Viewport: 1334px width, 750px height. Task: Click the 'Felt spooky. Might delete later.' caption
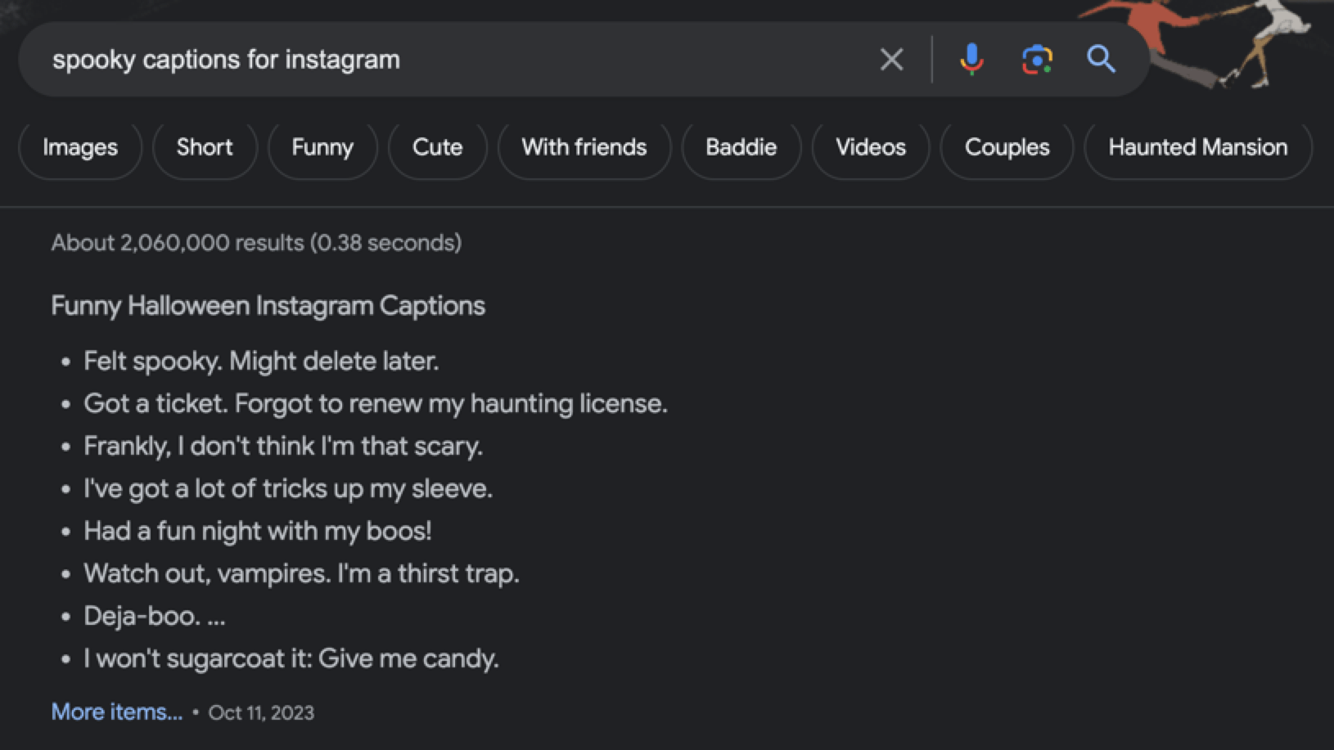[261, 361]
